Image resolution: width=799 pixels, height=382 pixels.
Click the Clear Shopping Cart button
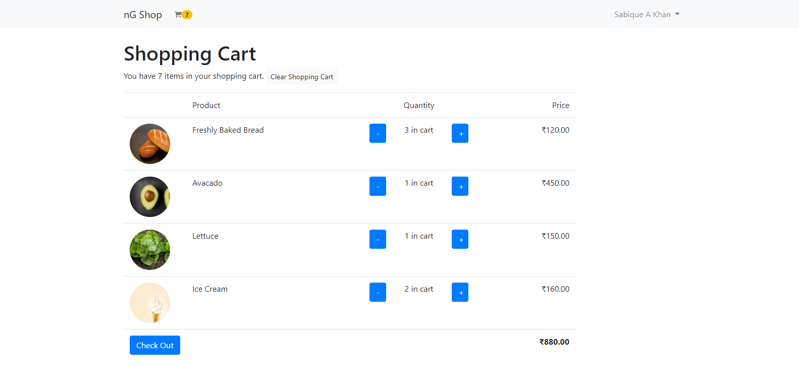302,77
